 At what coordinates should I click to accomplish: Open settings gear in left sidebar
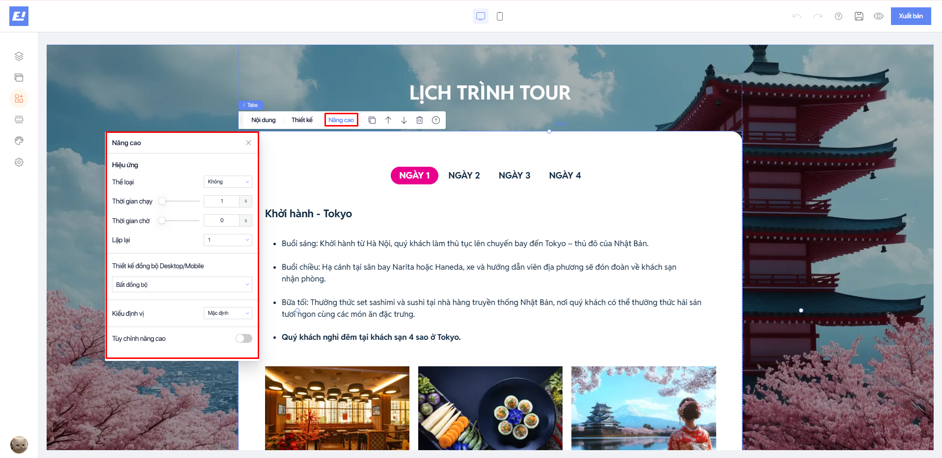[19, 162]
